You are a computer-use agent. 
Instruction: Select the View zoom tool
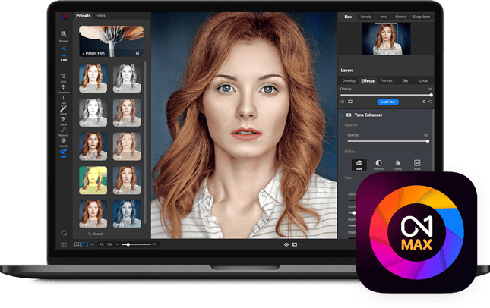tap(64, 153)
